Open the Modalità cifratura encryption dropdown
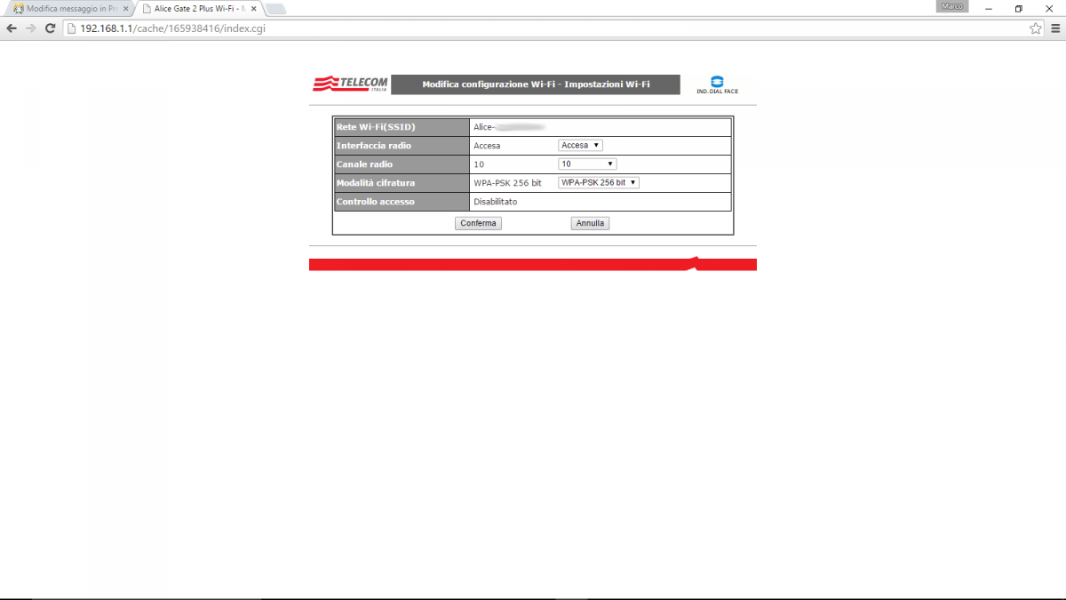Viewport: 1066px width, 600px height. pyautogui.click(x=598, y=182)
